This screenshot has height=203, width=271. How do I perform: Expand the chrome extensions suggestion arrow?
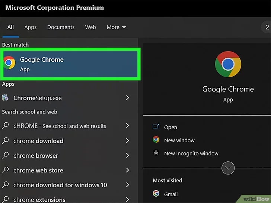click(x=128, y=200)
